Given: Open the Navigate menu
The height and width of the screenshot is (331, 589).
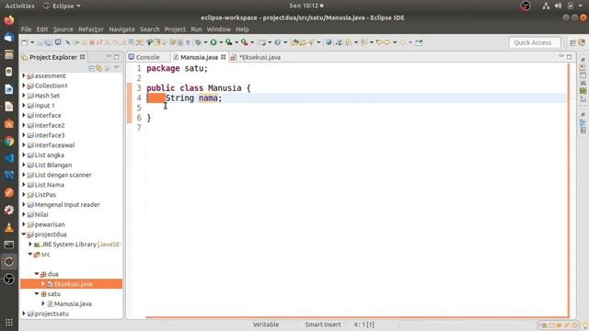Looking at the screenshot, I should (121, 29).
